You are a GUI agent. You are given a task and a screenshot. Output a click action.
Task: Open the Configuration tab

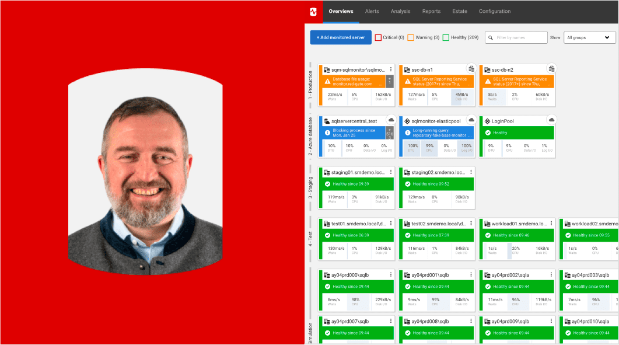pyautogui.click(x=494, y=11)
